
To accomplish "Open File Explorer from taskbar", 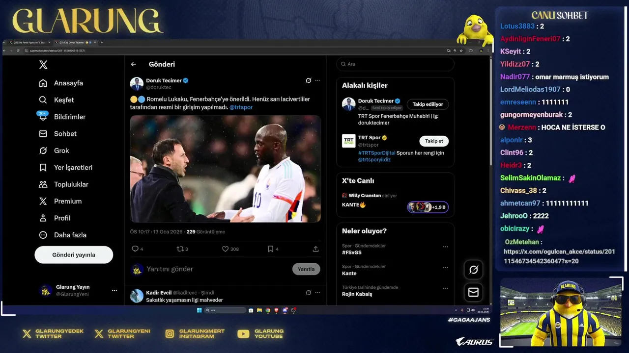I will click(x=259, y=310).
